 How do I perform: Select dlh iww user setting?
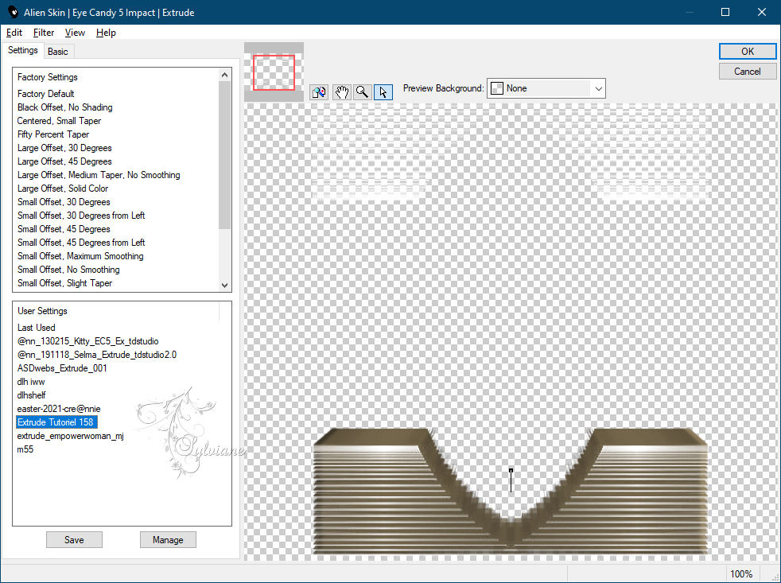click(x=31, y=382)
